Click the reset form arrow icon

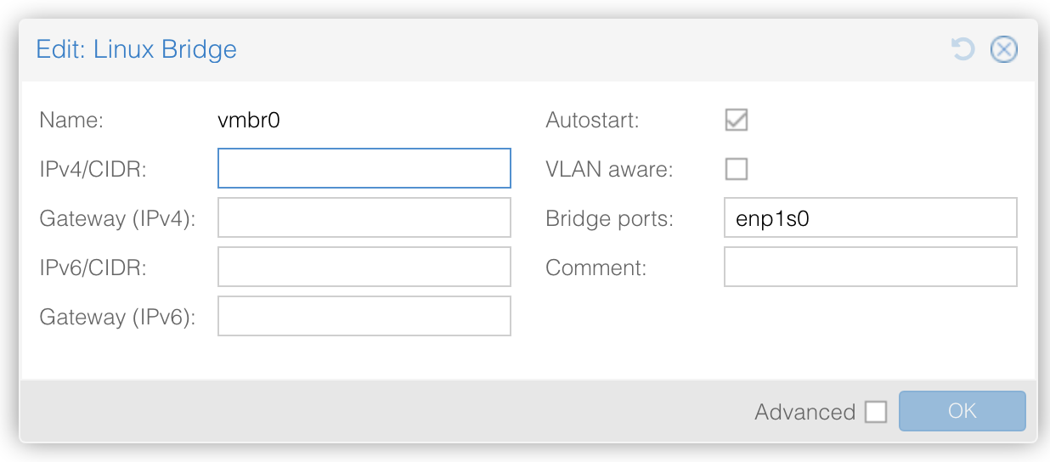tap(962, 49)
